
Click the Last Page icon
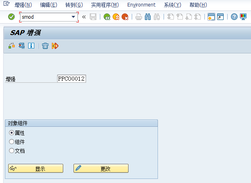198,17
